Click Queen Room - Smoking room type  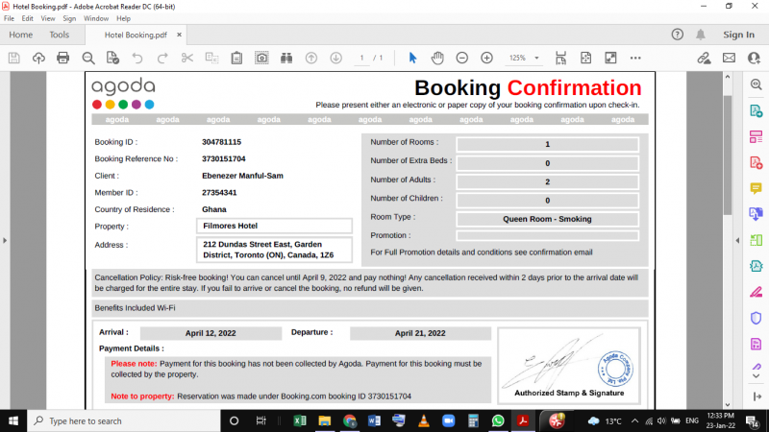547,219
